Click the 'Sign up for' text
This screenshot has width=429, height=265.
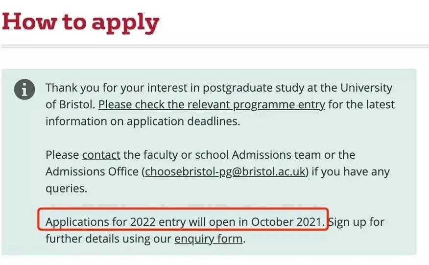tap(357, 222)
